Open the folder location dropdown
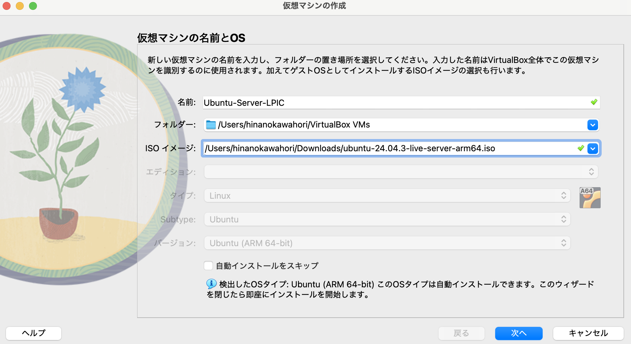The height and width of the screenshot is (344, 631). [x=592, y=125]
